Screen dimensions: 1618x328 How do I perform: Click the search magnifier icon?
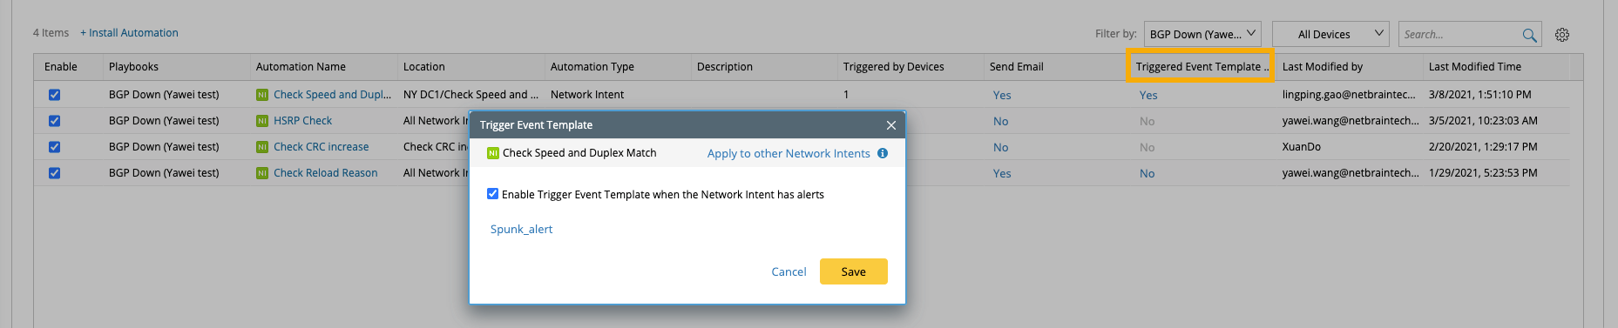[1529, 35]
